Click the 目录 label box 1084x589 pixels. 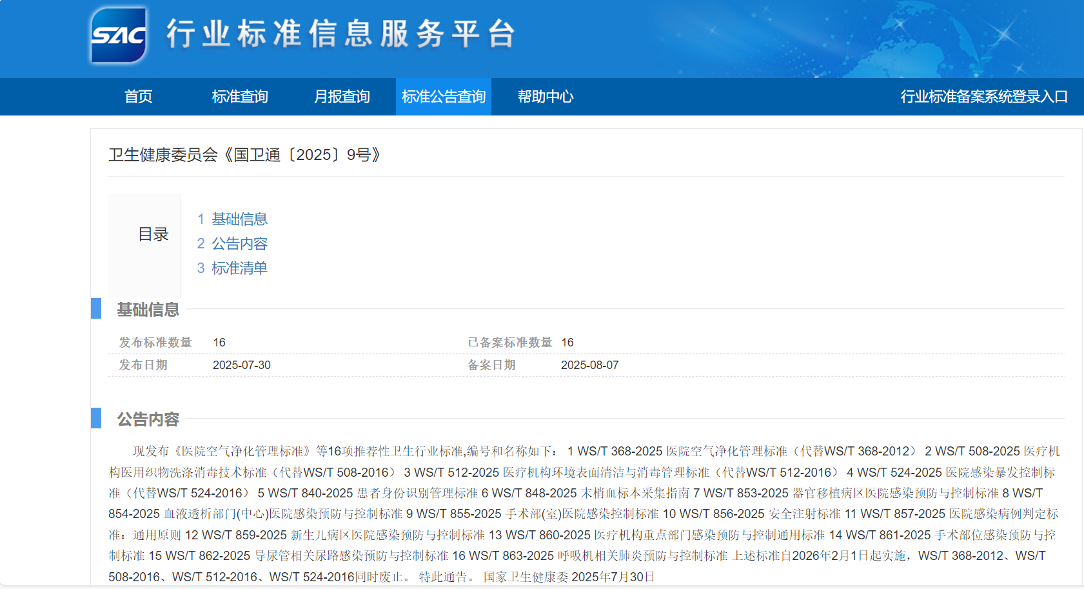[153, 234]
